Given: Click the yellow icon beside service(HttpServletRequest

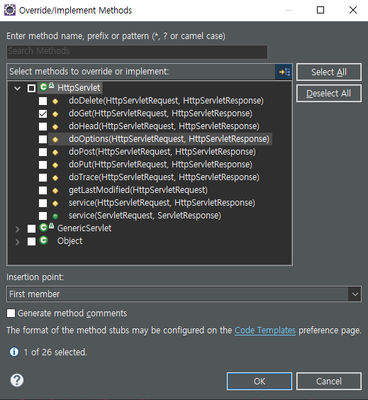Looking at the screenshot, I should click(x=55, y=204).
